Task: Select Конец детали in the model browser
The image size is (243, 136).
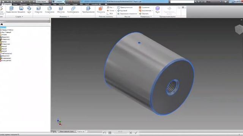Action: [x=6, y=60]
